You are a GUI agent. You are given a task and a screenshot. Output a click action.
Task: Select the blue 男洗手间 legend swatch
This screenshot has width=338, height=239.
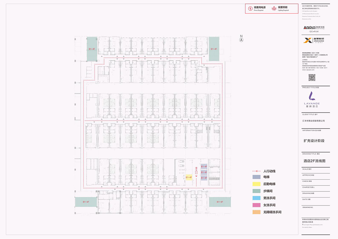[x=256, y=198]
